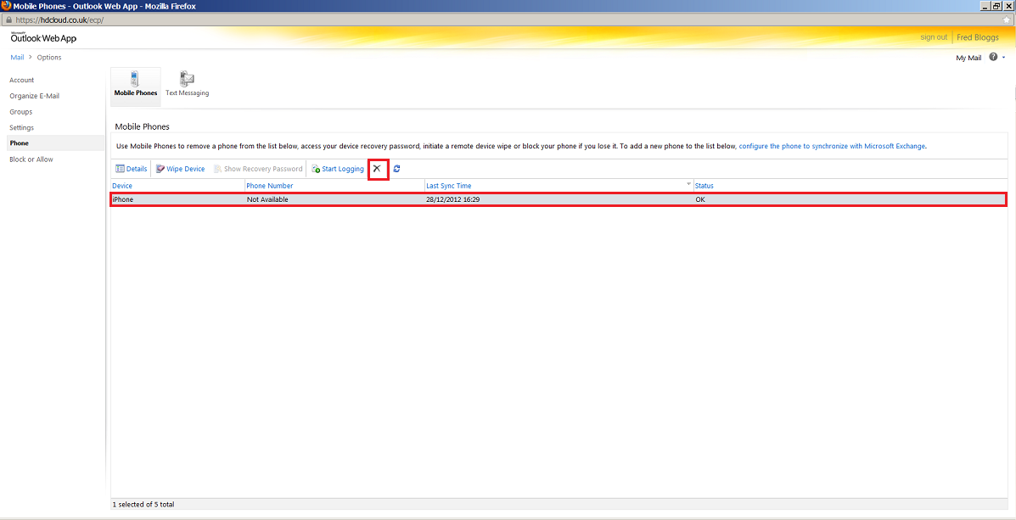Viewport: 1016px width, 520px height.
Task: Delete the selected phone with the X icon
Action: (377, 168)
